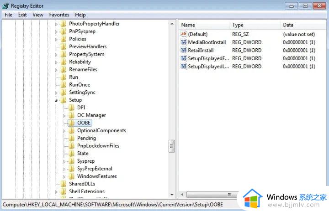Image resolution: width=329 pixels, height=211 pixels.
Task: Select the Sysprep key label
Action: point(86,161)
